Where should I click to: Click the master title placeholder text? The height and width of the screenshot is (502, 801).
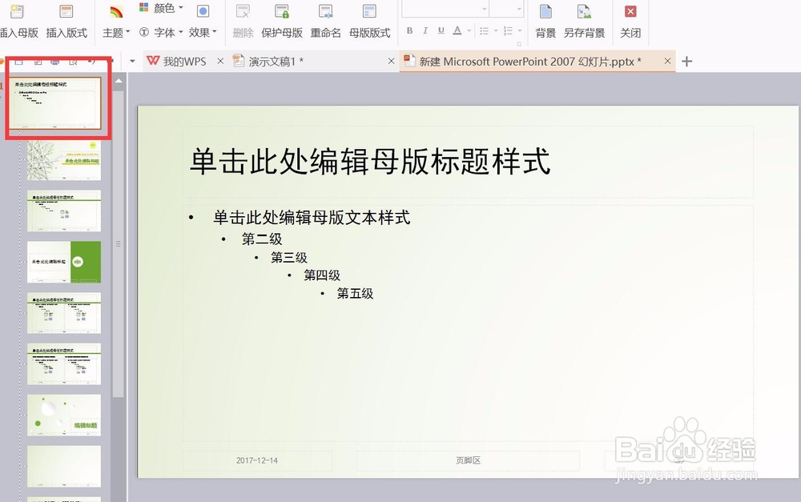[370, 162]
